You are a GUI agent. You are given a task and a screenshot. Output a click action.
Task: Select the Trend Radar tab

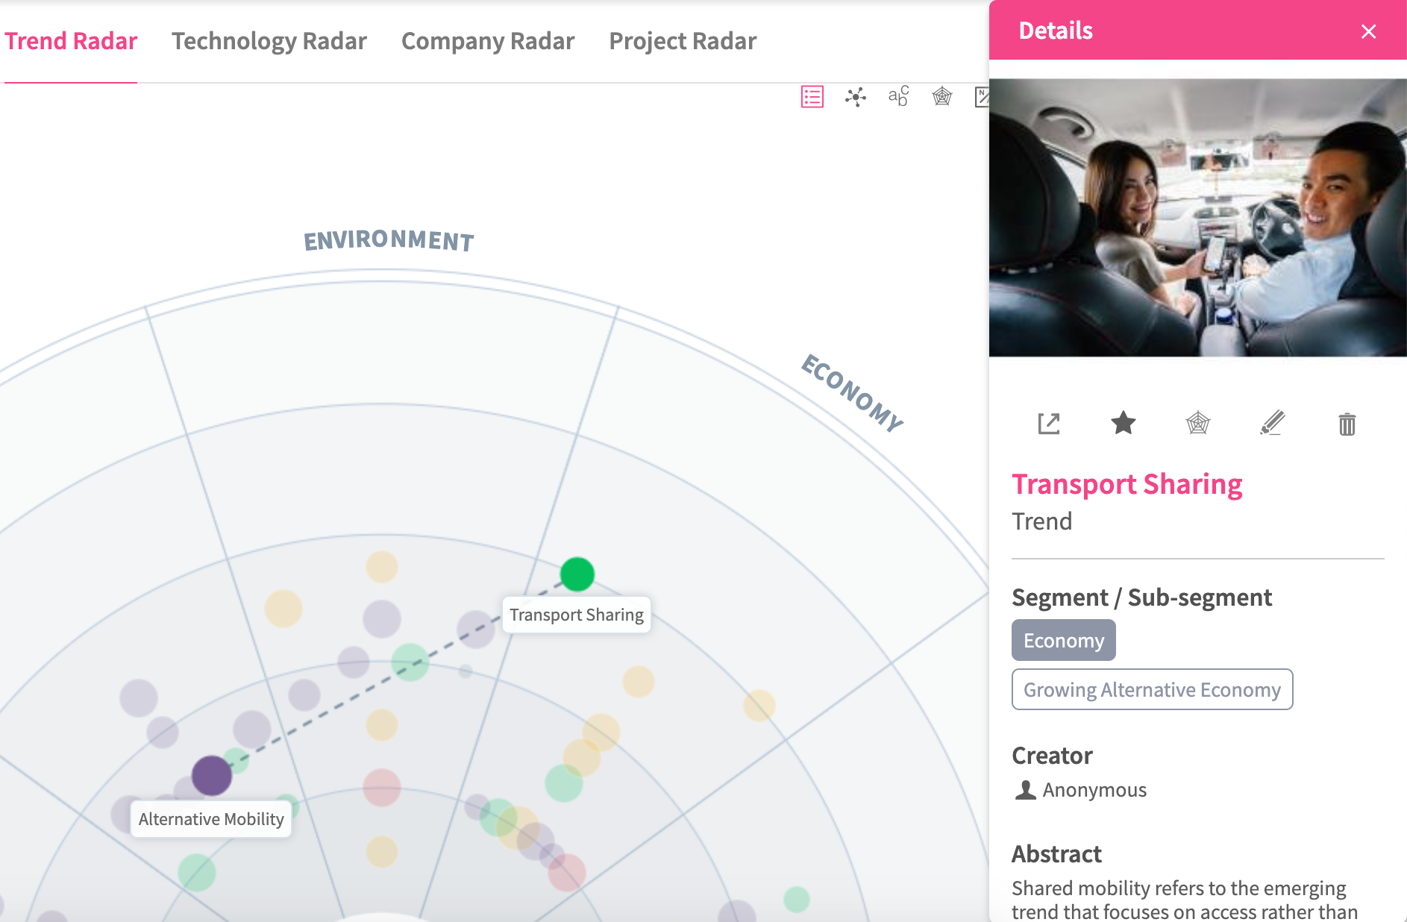(71, 41)
